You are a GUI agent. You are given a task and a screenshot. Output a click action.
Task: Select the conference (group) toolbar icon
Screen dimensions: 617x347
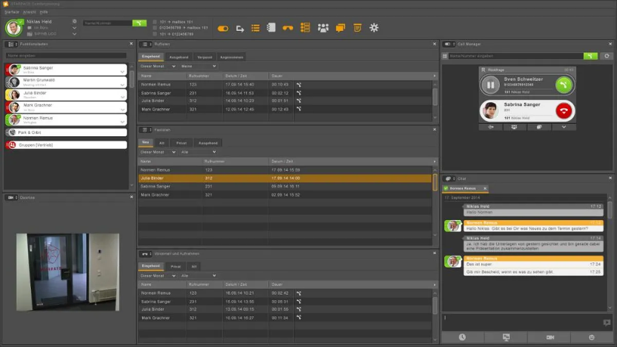(x=323, y=27)
